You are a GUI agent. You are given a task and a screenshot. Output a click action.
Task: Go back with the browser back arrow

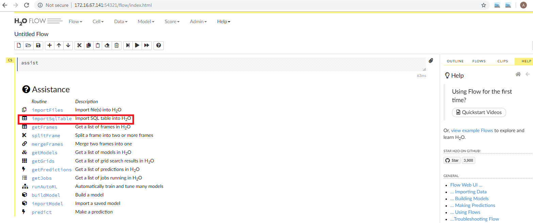(5, 5)
